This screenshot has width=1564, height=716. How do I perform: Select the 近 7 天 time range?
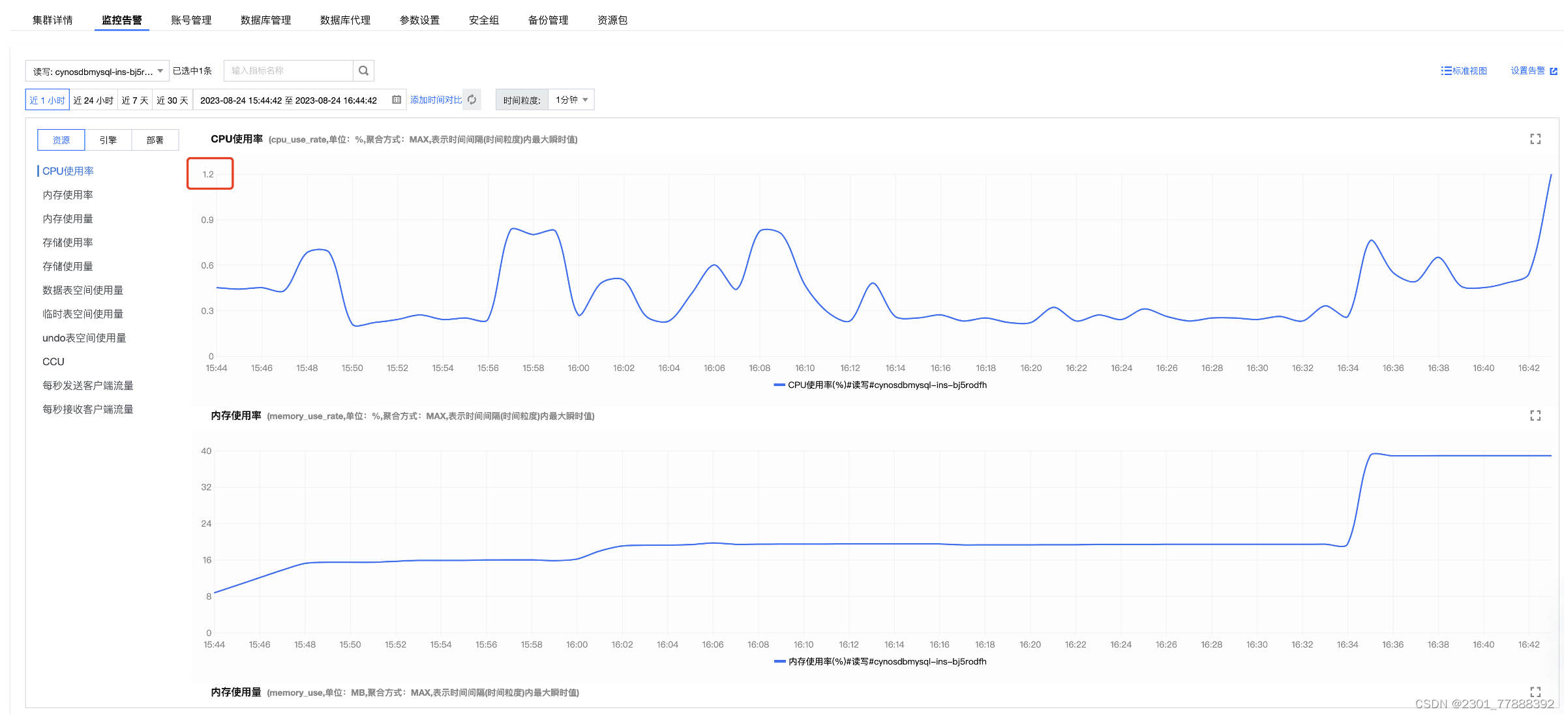pos(135,100)
